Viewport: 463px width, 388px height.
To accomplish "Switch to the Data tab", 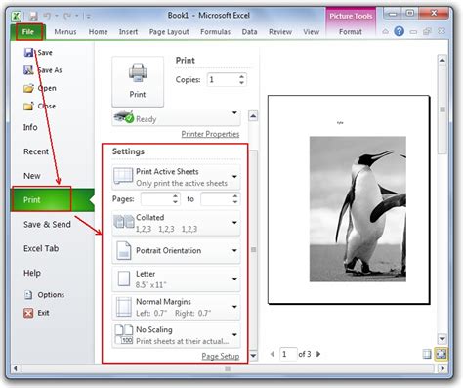I will coord(249,32).
